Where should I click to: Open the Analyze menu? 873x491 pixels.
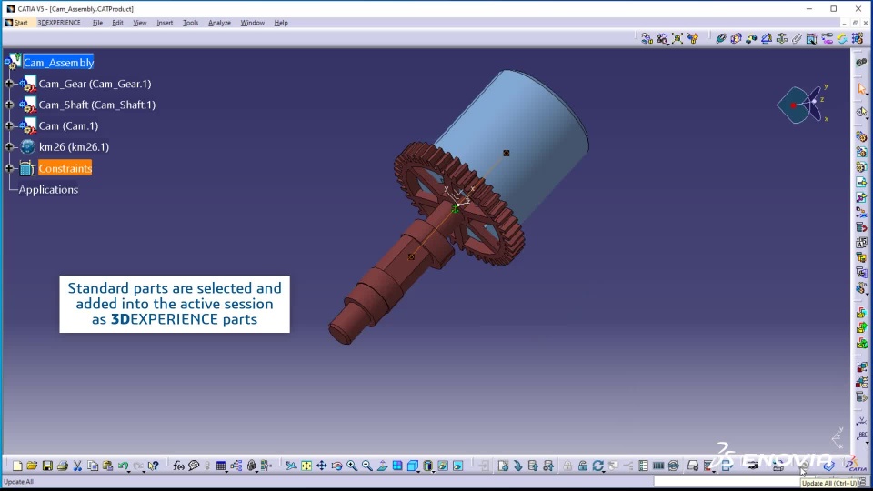click(218, 23)
